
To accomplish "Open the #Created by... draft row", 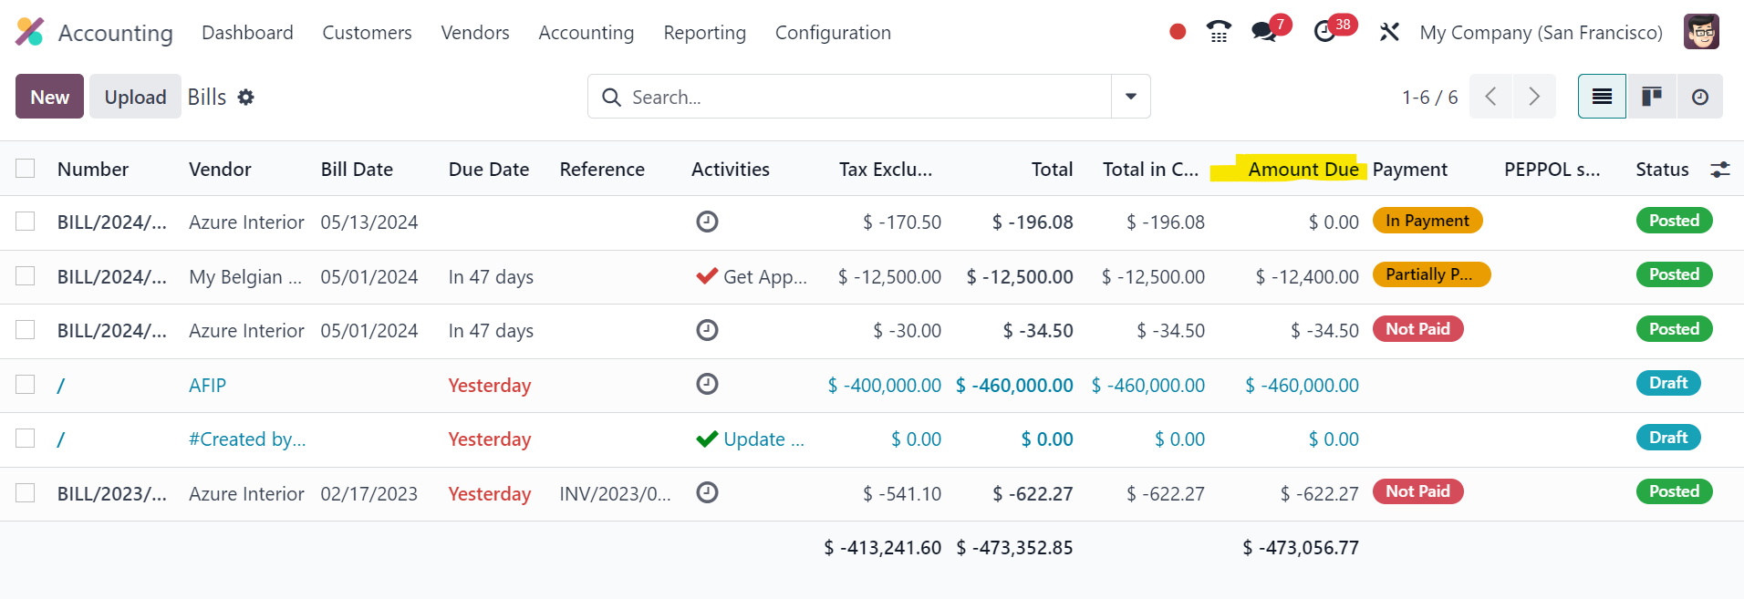I will tap(247, 439).
